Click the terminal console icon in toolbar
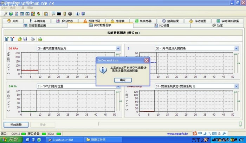 59,14
